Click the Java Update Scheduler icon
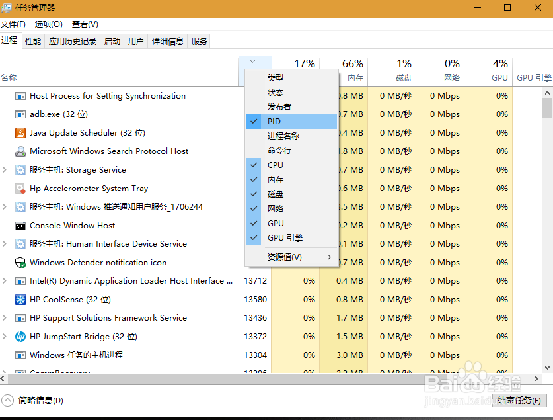The width and height of the screenshot is (553, 420). [x=20, y=133]
